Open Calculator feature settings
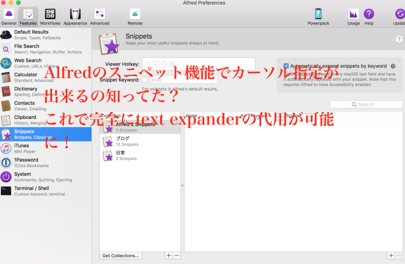Viewport: 405px width, 264px height. [x=46, y=77]
